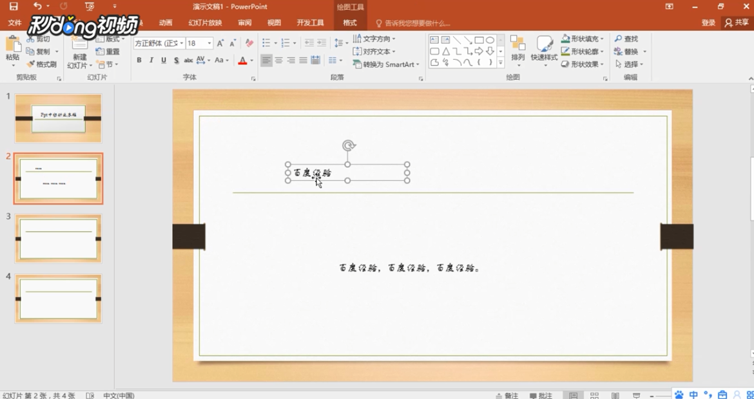This screenshot has width=754, height=399.
Task: Expand the bullets dropdown arrow
Action: point(276,43)
